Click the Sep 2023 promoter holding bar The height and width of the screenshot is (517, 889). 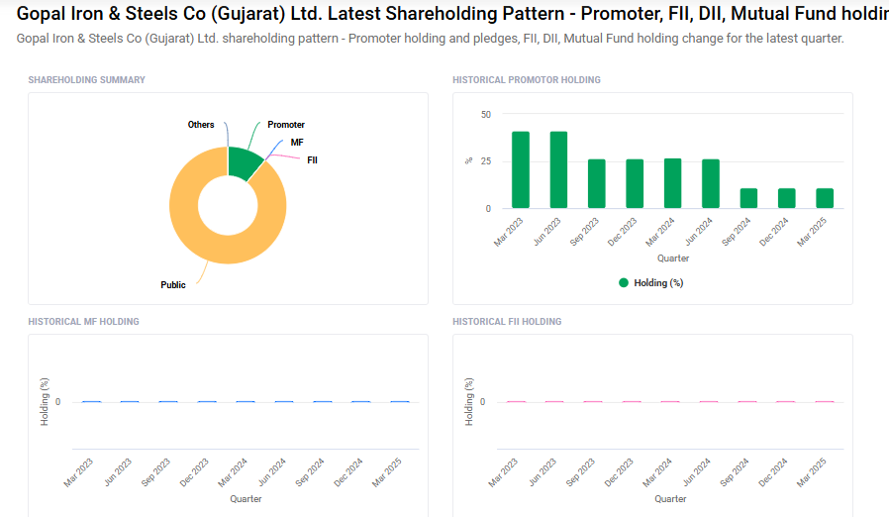(x=596, y=184)
